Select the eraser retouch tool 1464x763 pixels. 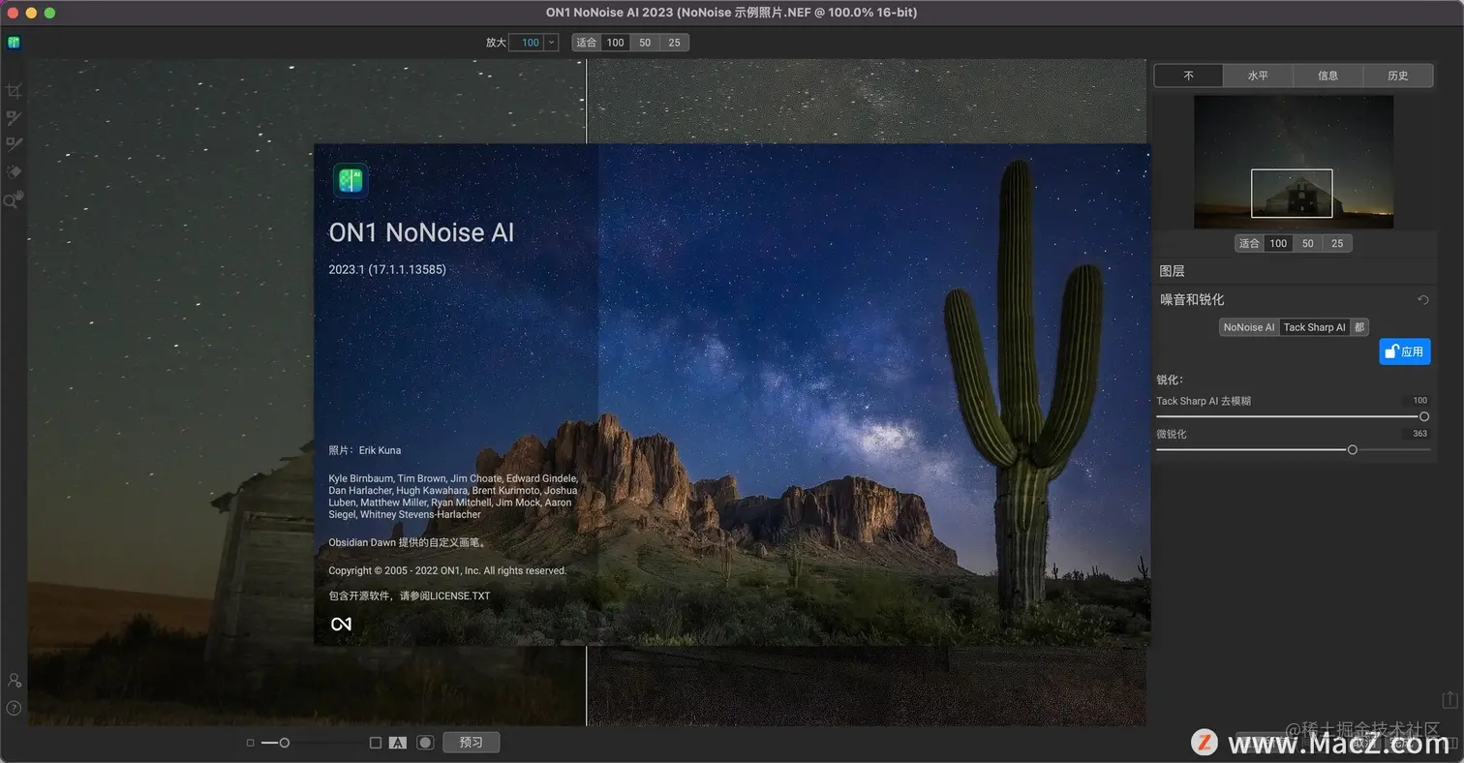14,171
